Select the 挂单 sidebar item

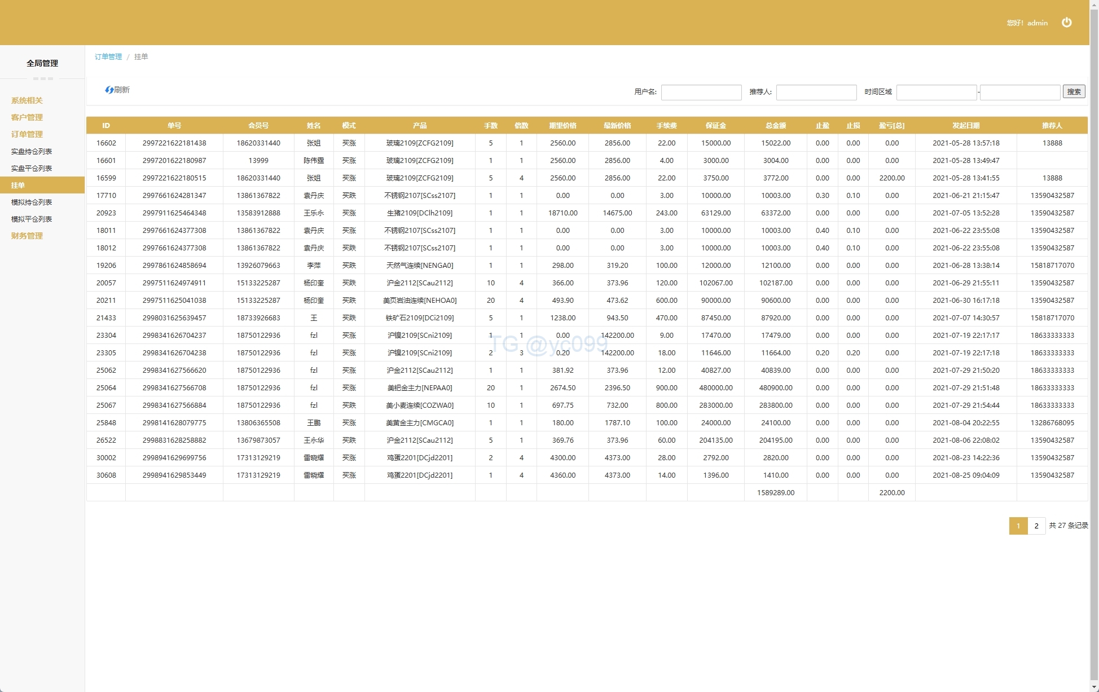18,185
